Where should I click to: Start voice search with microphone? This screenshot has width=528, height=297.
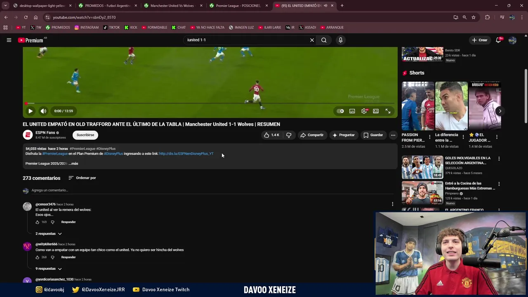[340, 40]
